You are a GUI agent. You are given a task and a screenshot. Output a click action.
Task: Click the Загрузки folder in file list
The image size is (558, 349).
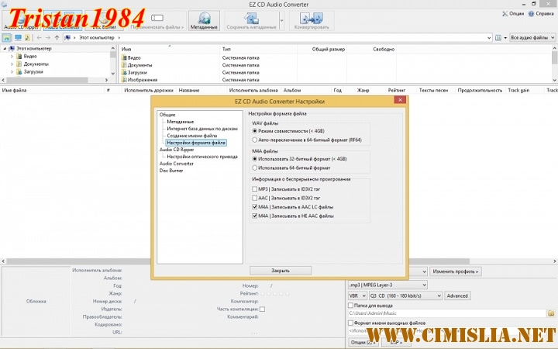(136, 72)
